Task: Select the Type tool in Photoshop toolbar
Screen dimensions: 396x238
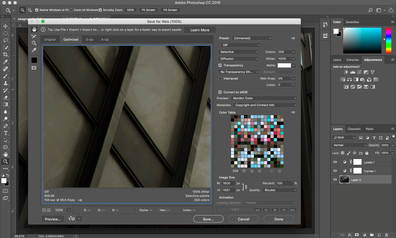Action: pyautogui.click(x=5, y=133)
